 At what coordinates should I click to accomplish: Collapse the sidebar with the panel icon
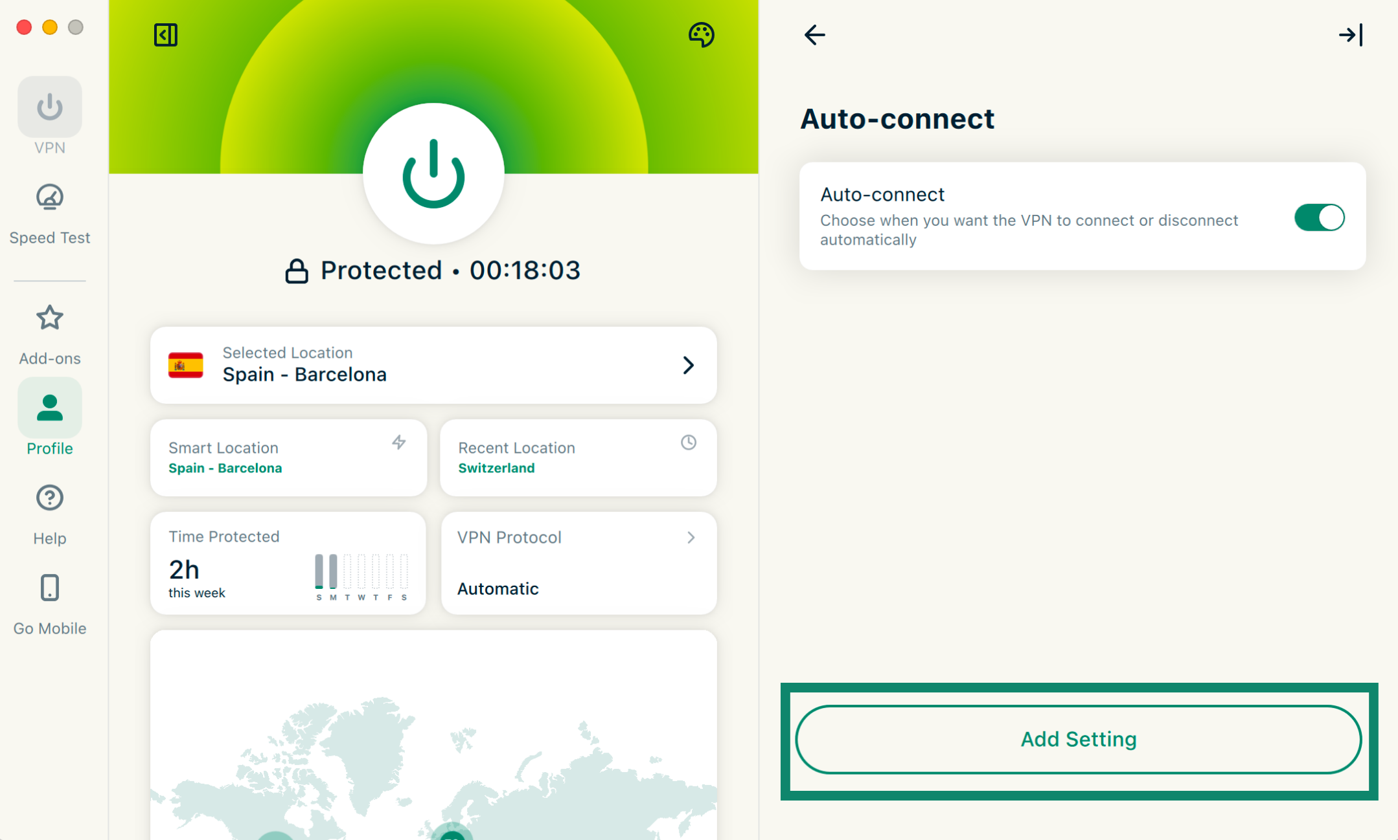point(166,35)
